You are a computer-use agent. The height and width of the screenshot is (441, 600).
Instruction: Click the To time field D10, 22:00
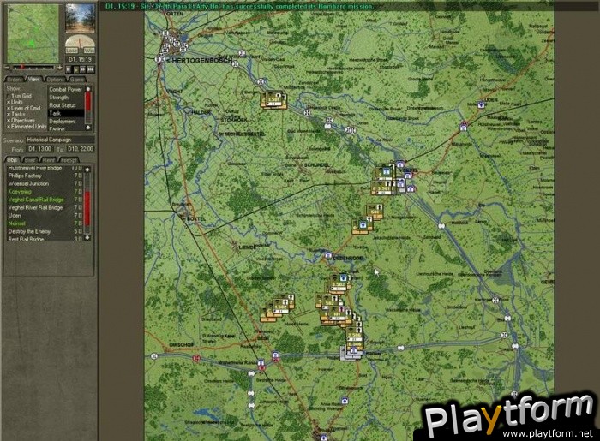(x=80, y=149)
